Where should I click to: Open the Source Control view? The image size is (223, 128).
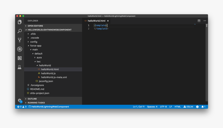coord(20,40)
